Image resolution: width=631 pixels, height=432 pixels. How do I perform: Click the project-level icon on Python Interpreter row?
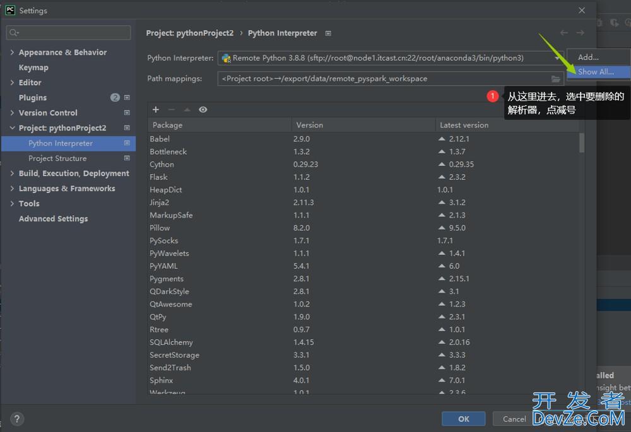point(127,143)
